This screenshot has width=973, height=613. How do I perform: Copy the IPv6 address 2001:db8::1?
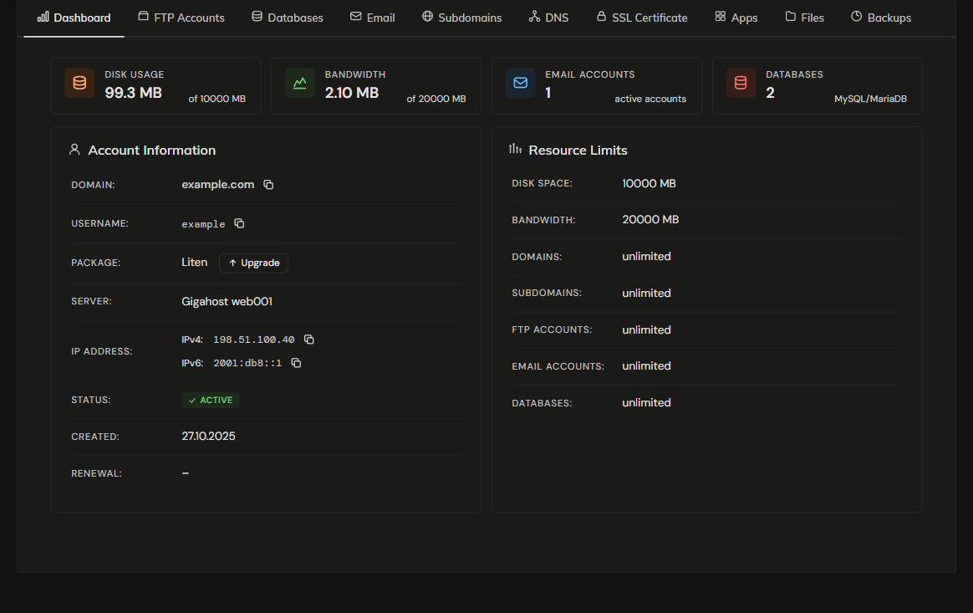(x=296, y=363)
